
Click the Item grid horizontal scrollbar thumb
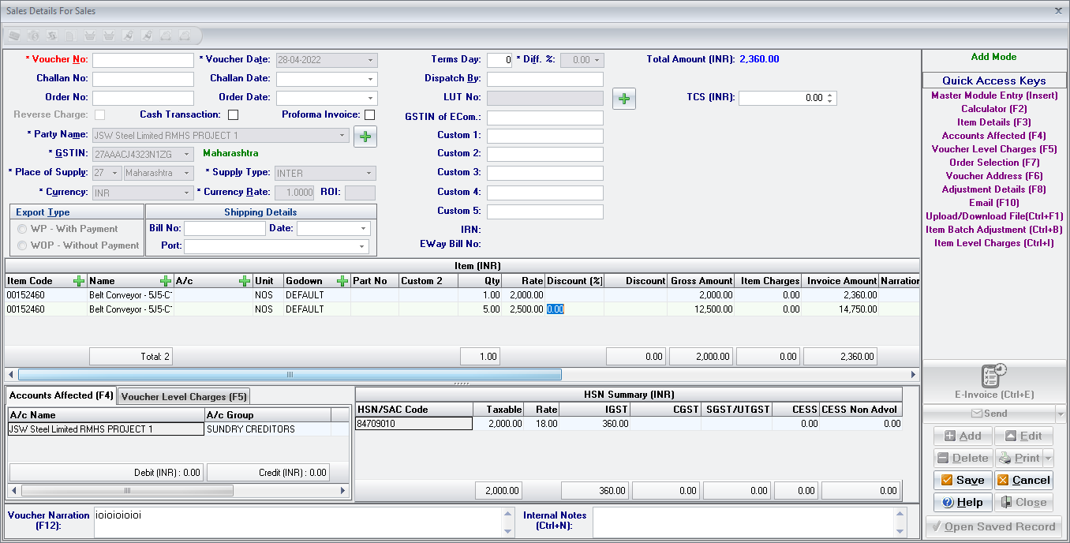point(290,375)
